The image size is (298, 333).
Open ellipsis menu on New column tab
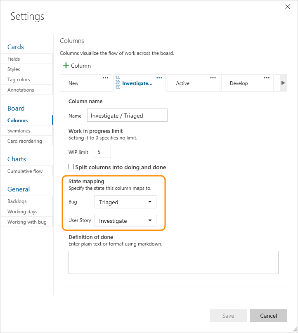click(x=106, y=78)
